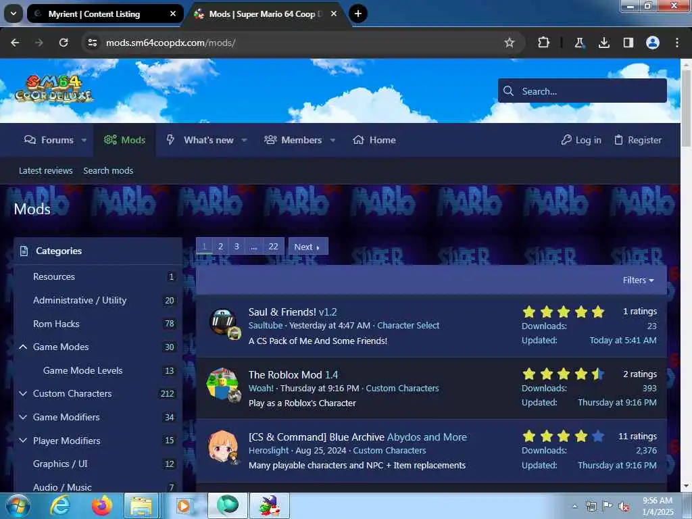Close the Myrient Content Listing tab
692x519 pixels.
(173, 14)
